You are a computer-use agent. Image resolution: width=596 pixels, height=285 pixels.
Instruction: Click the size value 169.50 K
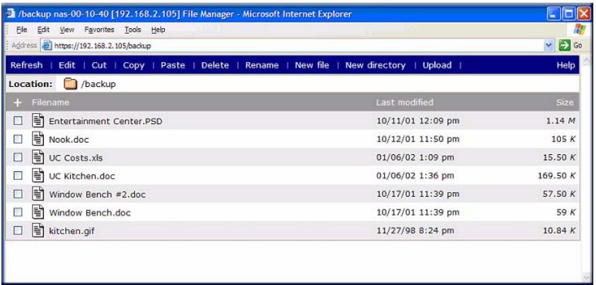pos(556,176)
